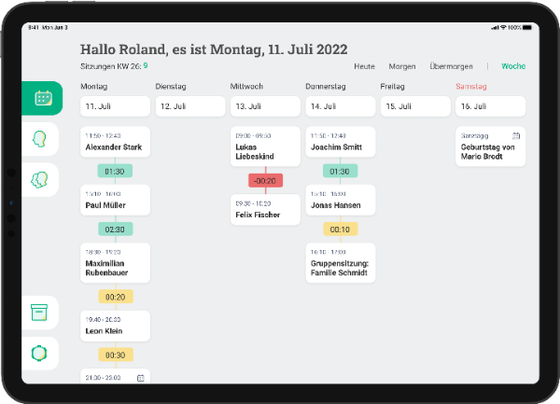Viewport: 560px width, 404px height.
Task: Switch to Übermorgen view
Action: [451, 66]
